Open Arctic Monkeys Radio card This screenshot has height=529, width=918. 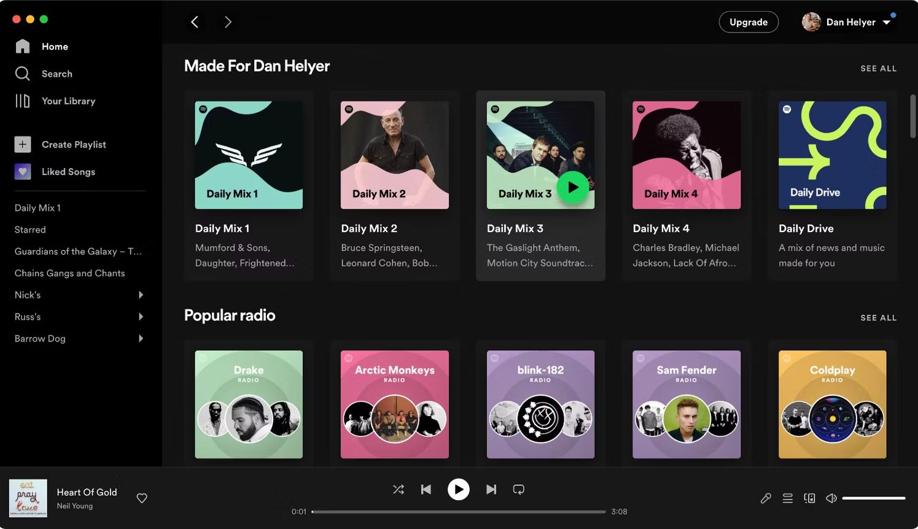tap(395, 404)
